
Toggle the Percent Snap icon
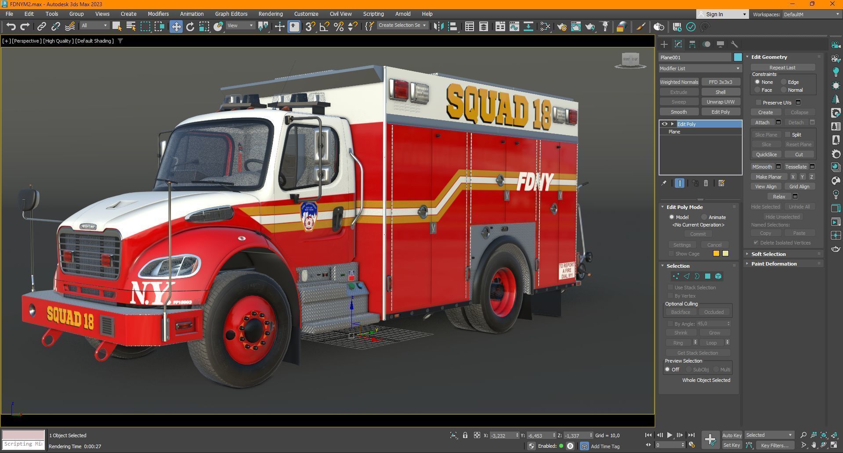coord(338,26)
